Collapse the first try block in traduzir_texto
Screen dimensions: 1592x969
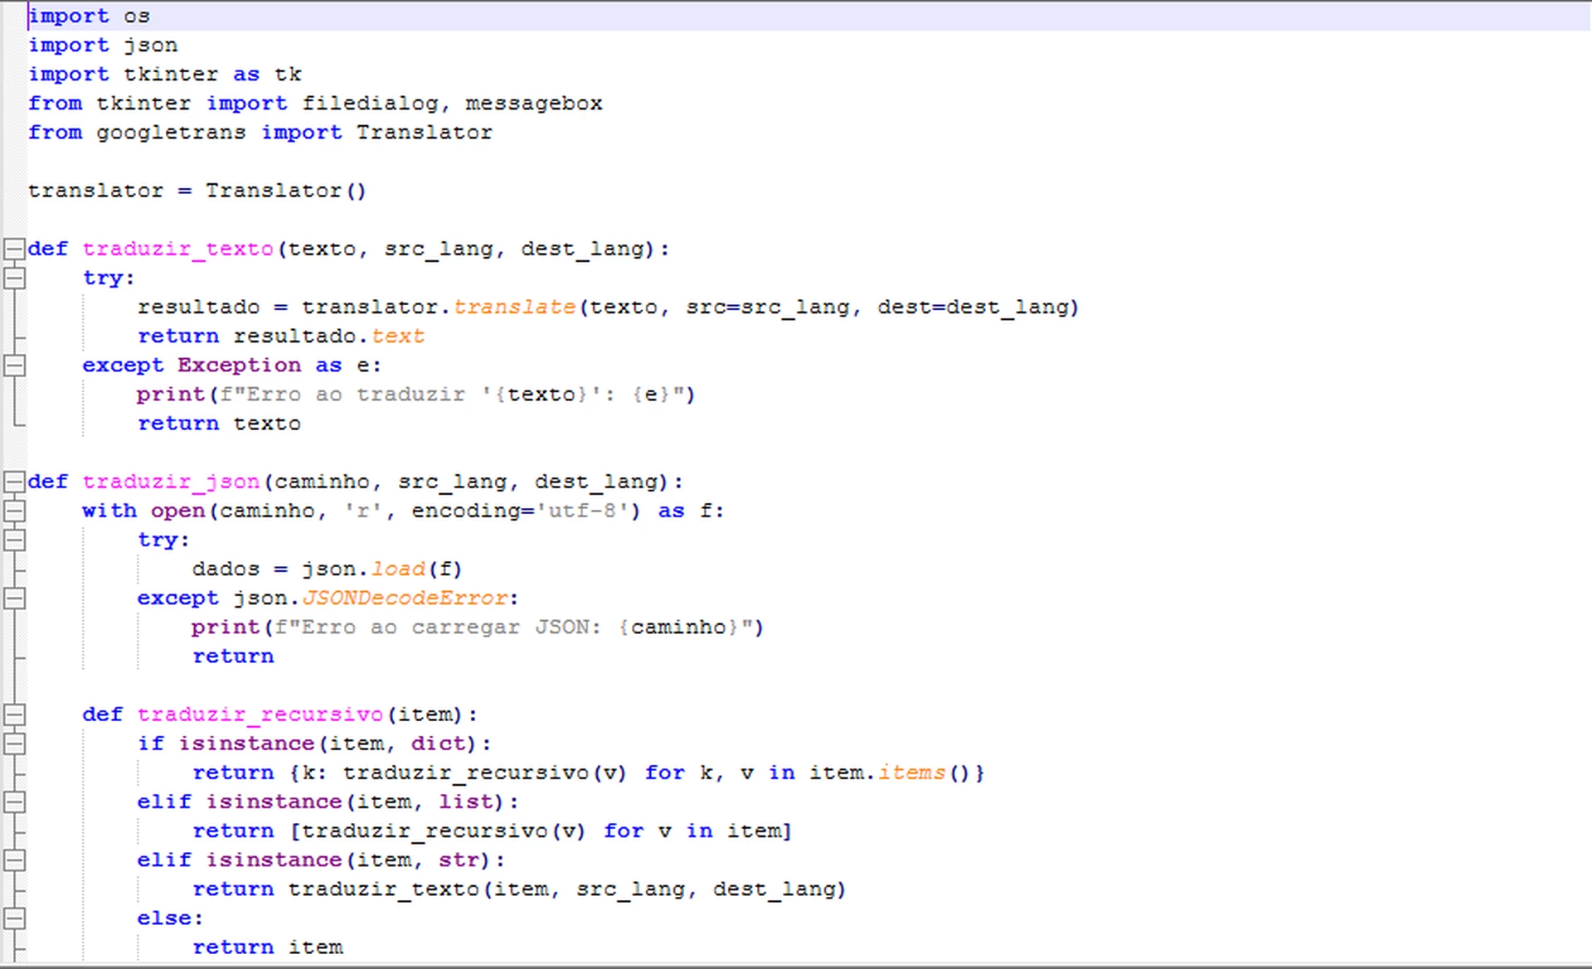tap(13, 278)
